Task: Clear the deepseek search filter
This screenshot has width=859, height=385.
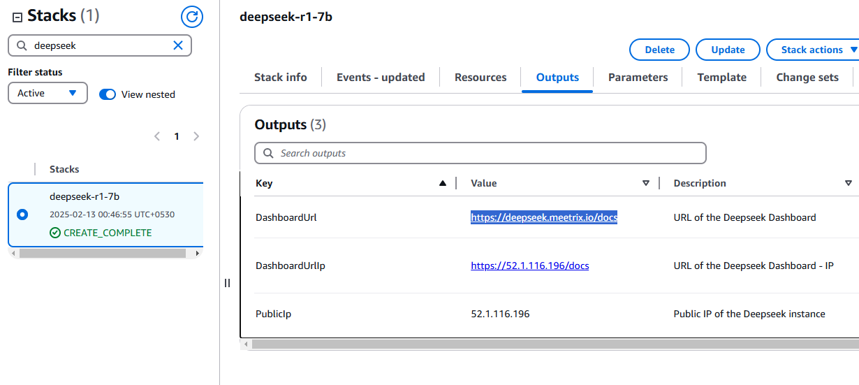Action: 178,45
